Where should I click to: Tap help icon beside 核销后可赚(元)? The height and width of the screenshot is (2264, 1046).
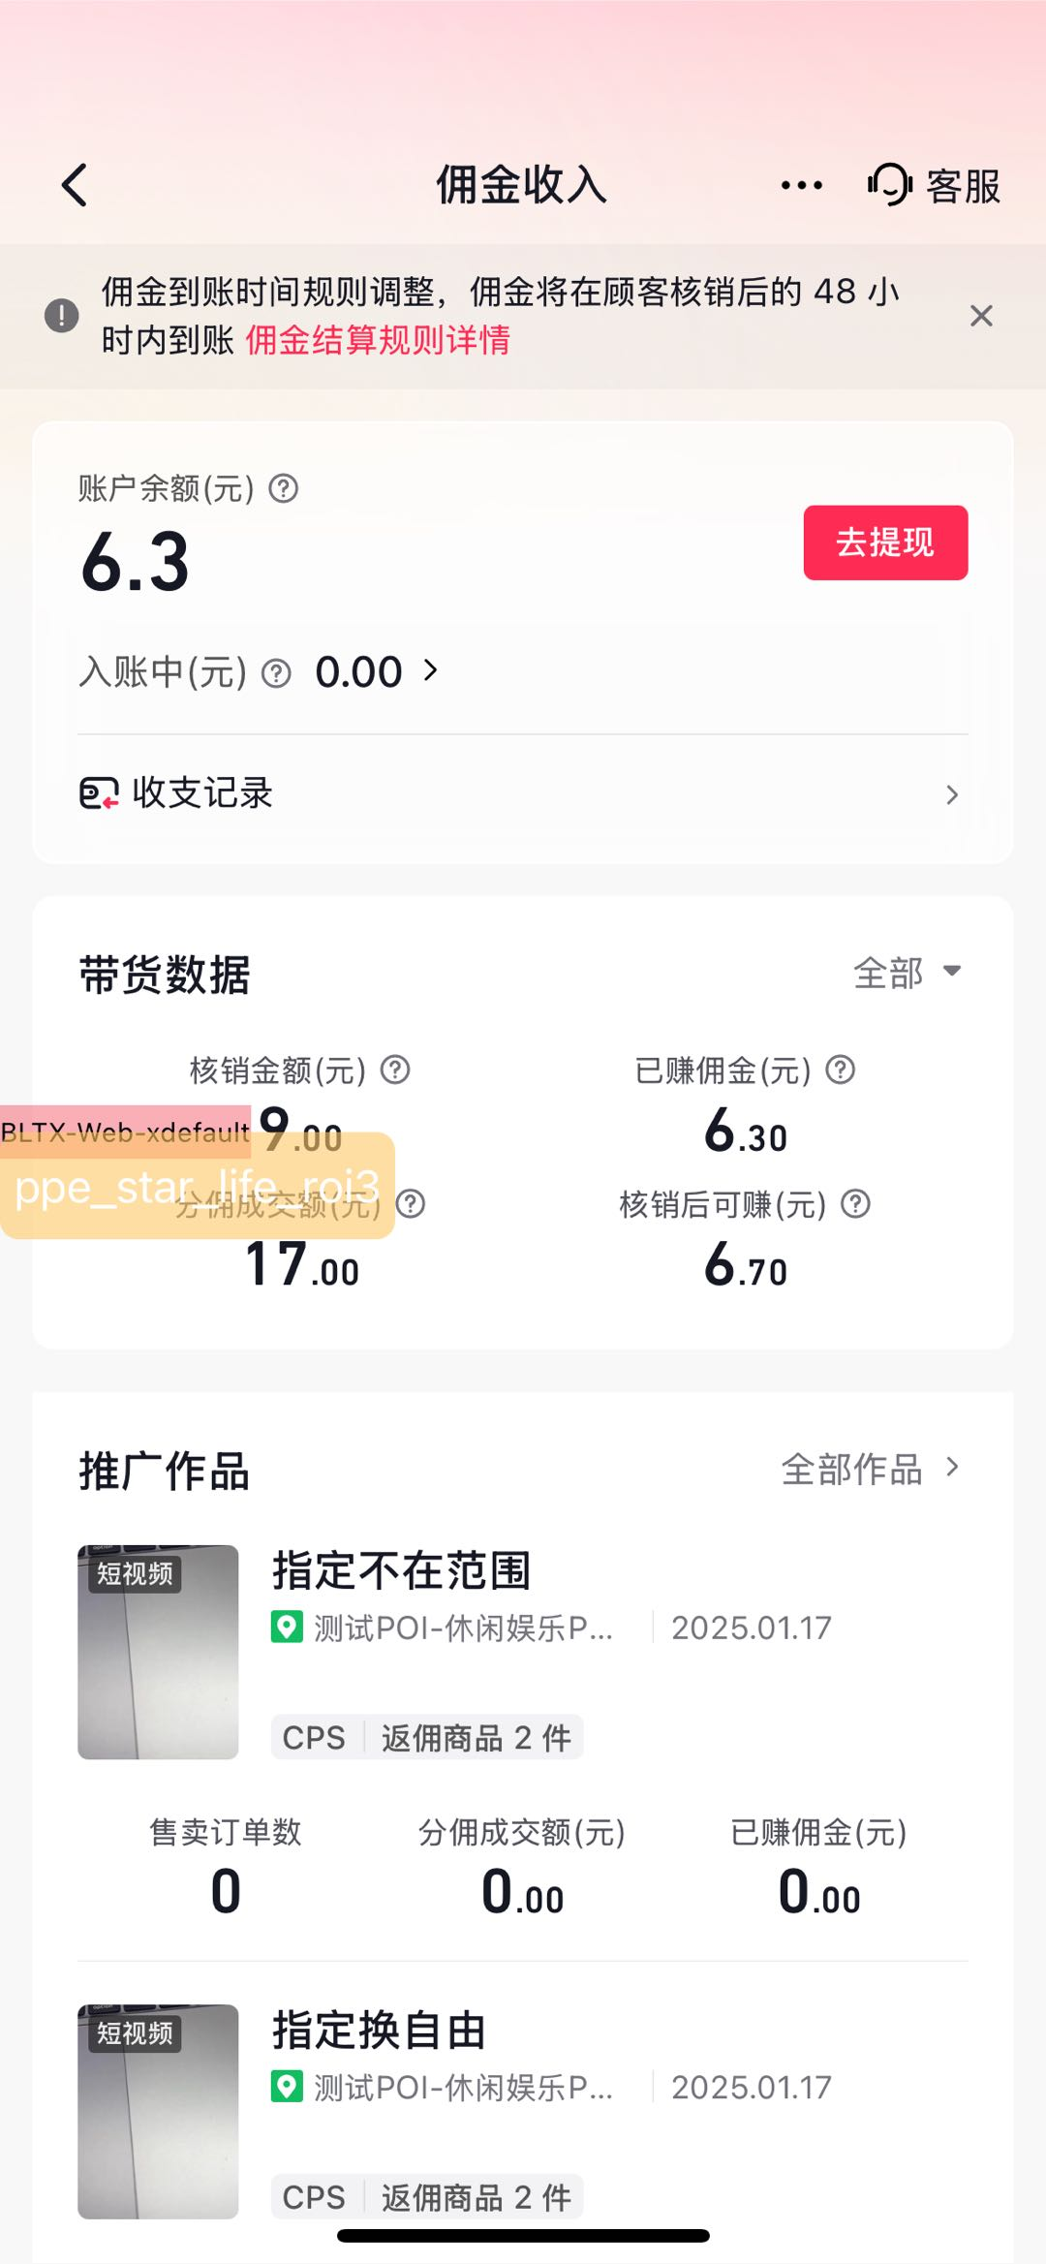coord(856,1204)
